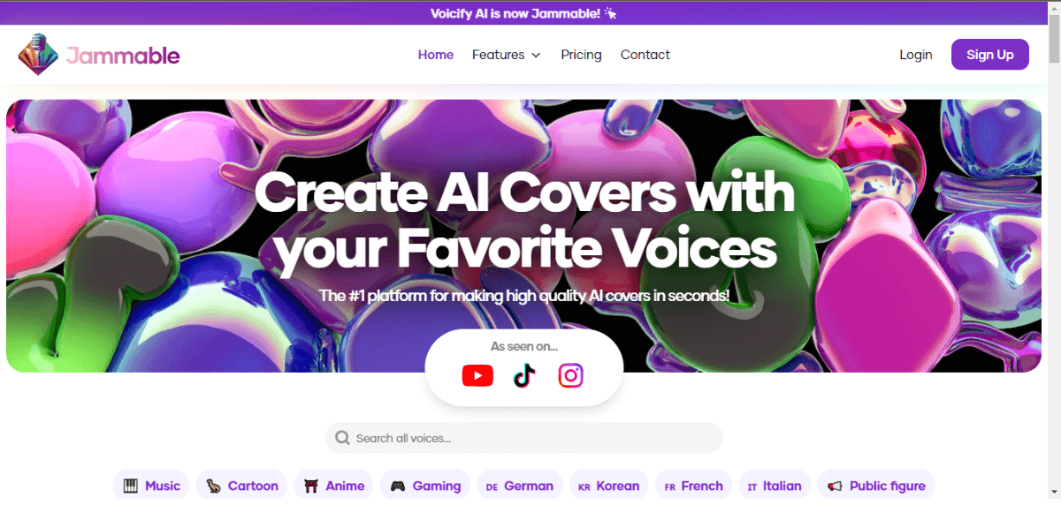
Task: Select the Gaming category with controller icon
Action: pyautogui.click(x=426, y=486)
